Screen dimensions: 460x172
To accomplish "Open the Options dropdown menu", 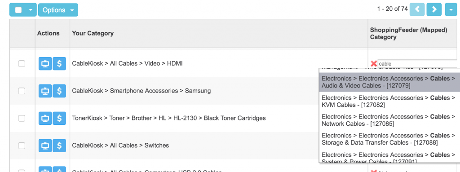I will click(x=58, y=10).
